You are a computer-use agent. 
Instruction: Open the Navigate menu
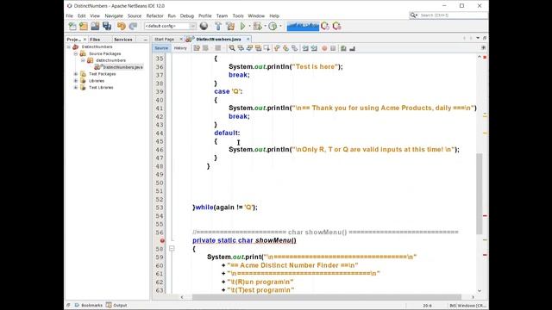(114, 15)
